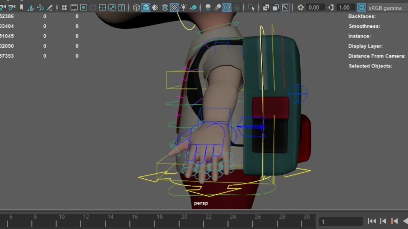Toggle the safe title (T) display
The width and height of the screenshot is (408, 229).
pyautogui.click(x=121, y=7)
